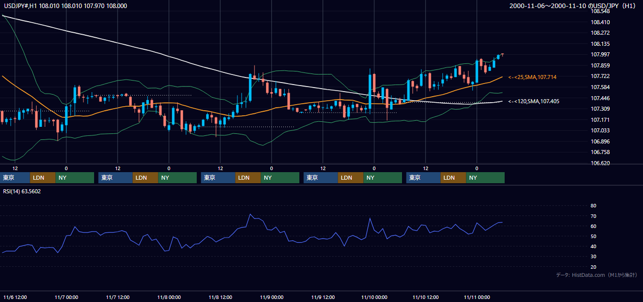This screenshot has width=643, height=302.
Task: Select the 11/10 12:00 date label
Action: tap(425, 297)
